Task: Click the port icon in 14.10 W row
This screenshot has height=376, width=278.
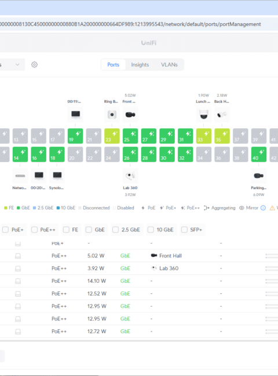Action: (18, 281)
